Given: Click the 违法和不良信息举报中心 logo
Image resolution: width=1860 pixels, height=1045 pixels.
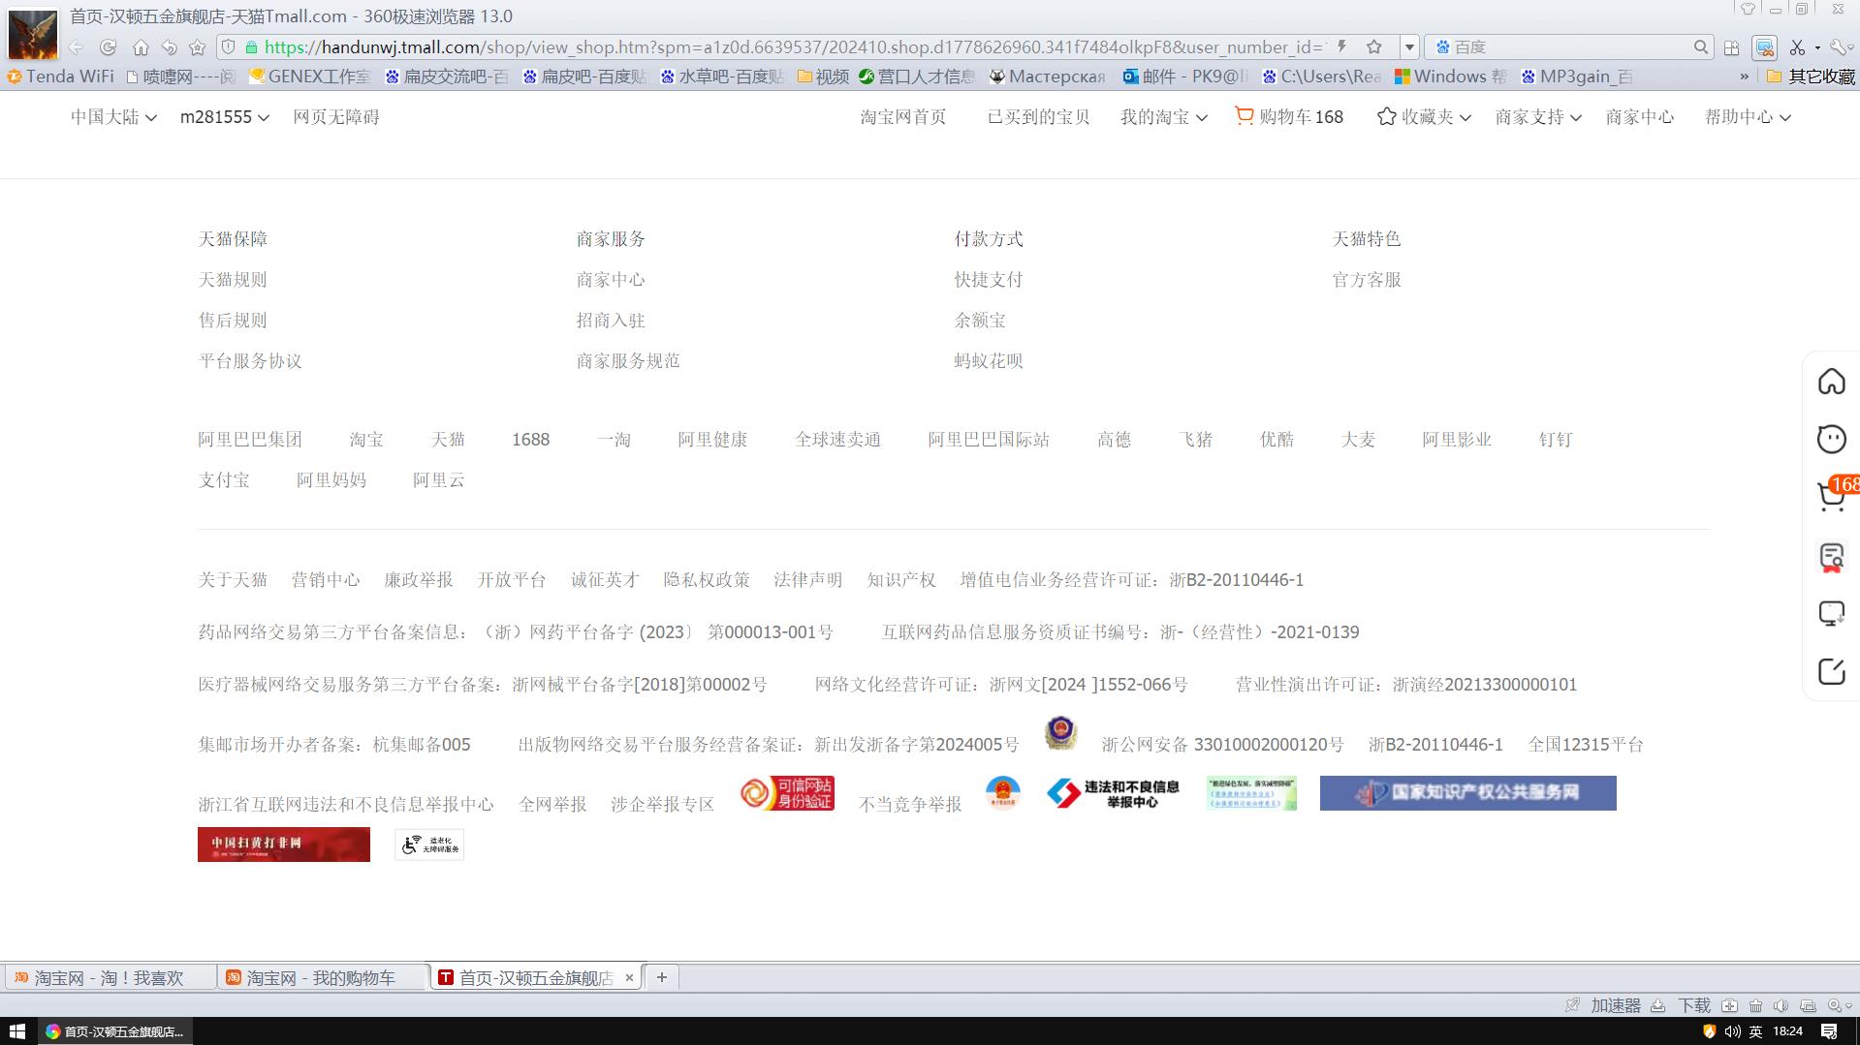Looking at the screenshot, I should coord(1114,793).
